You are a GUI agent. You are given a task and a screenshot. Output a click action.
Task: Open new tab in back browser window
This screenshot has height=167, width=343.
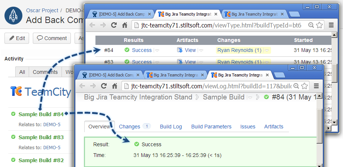pos(295,14)
